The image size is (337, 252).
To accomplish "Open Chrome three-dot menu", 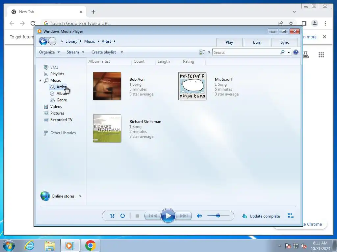I will pyautogui.click(x=325, y=23).
